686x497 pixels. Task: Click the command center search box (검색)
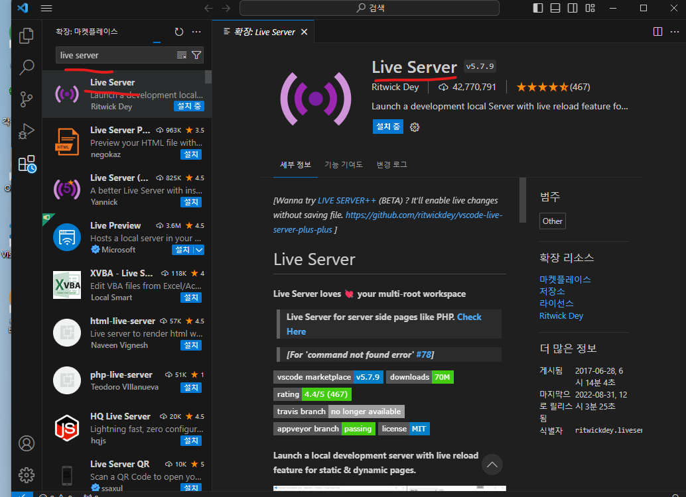370,8
